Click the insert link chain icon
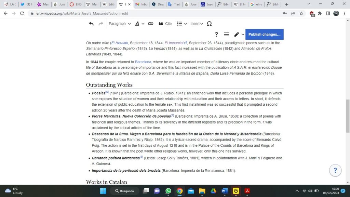The image size is (350, 197). tap(150, 24)
